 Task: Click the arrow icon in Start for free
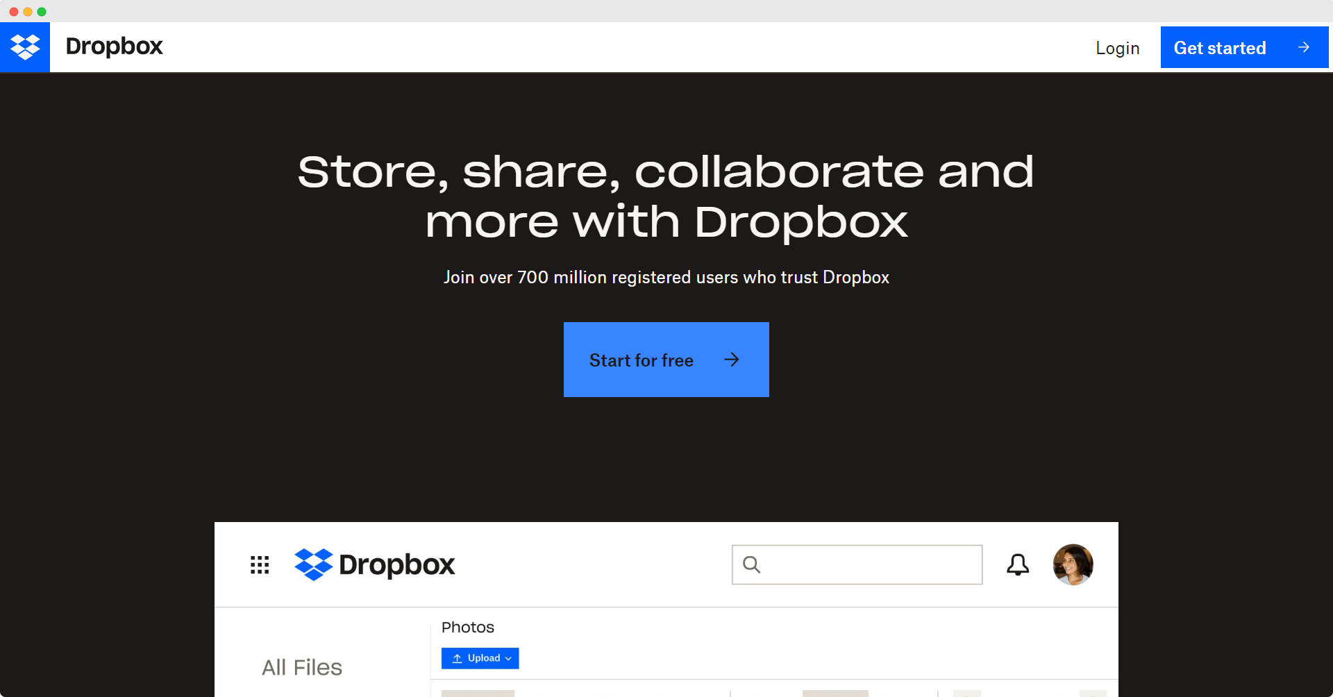(731, 360)
